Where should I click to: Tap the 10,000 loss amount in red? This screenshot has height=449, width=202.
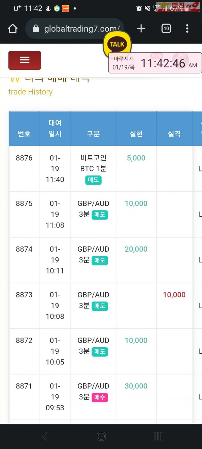pyautogui.click(x=174, y=295)
